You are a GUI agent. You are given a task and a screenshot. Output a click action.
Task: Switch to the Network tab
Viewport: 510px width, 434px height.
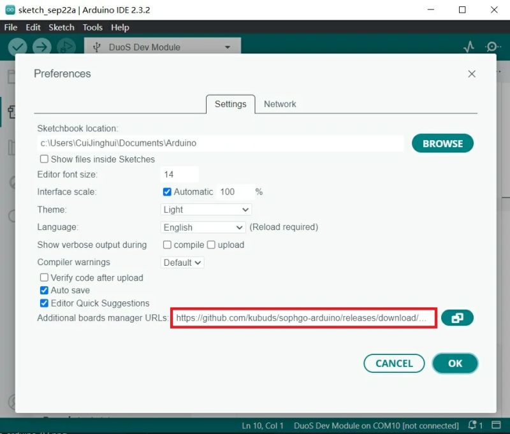pyautogui.click(x=280, y=104)
